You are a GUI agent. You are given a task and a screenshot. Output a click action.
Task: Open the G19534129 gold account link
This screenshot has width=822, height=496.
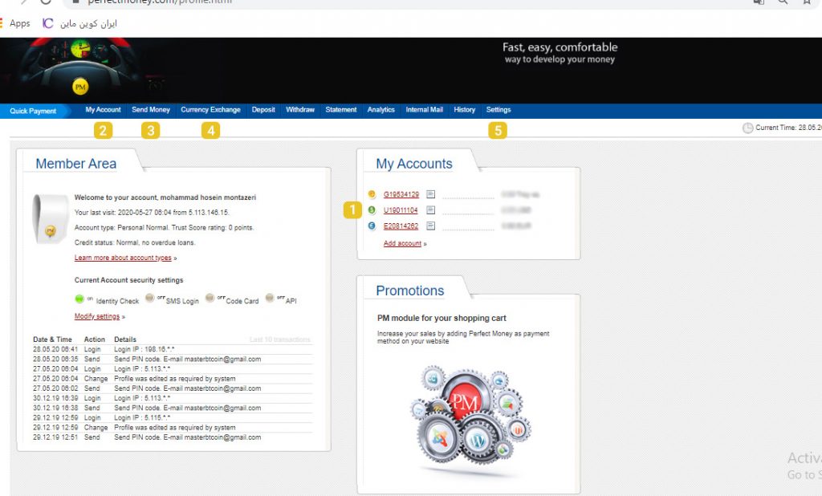[401, 194]
